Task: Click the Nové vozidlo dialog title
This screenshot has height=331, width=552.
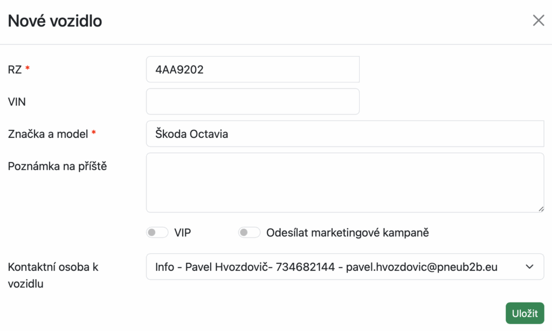Action: point(55,22)
